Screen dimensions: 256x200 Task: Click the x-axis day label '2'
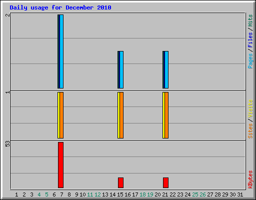point(24,194)
